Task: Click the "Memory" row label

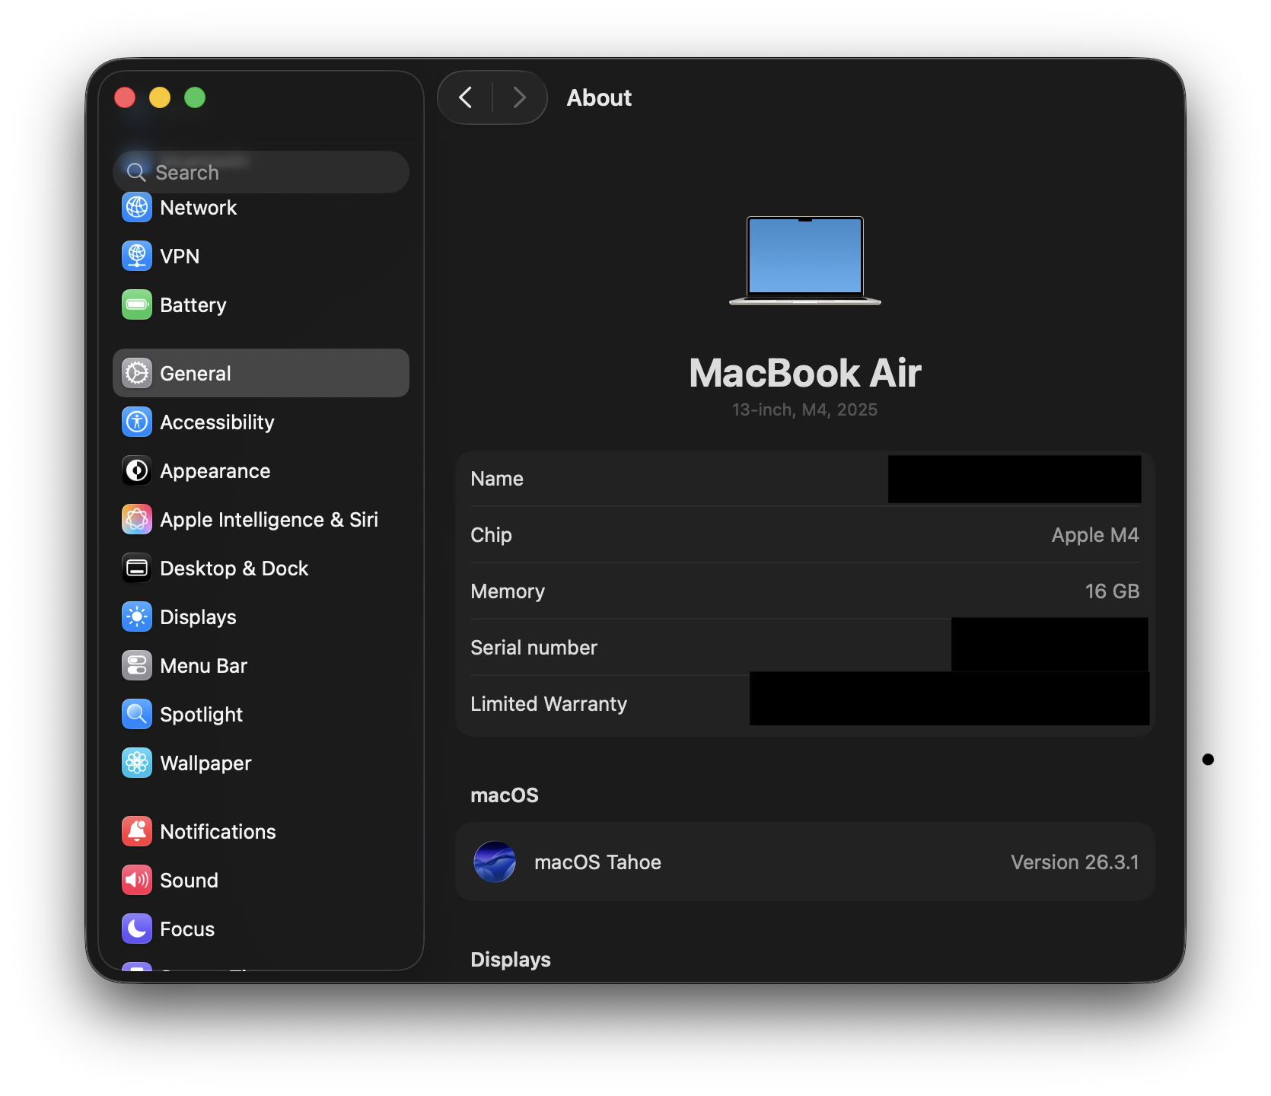Action: 508,591
